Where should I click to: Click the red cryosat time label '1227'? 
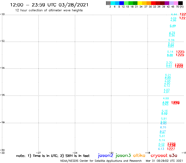point(171,149)
